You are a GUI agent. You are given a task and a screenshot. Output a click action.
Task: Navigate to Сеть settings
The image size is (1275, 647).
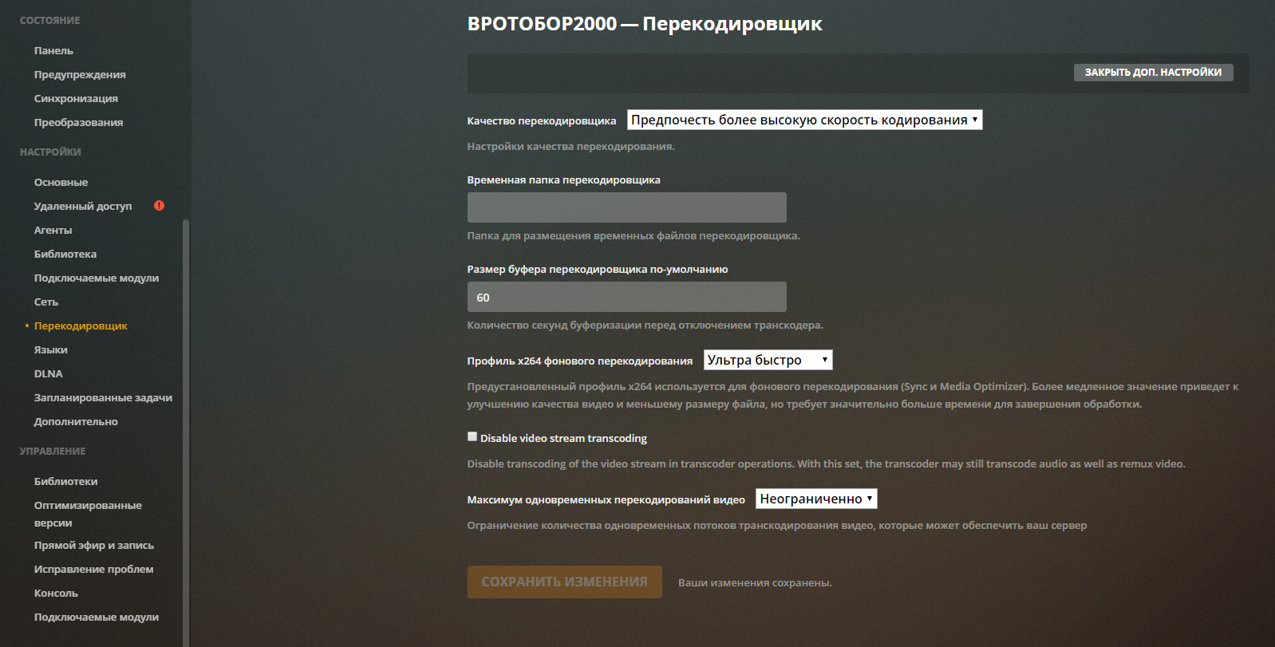click(46, 302)
